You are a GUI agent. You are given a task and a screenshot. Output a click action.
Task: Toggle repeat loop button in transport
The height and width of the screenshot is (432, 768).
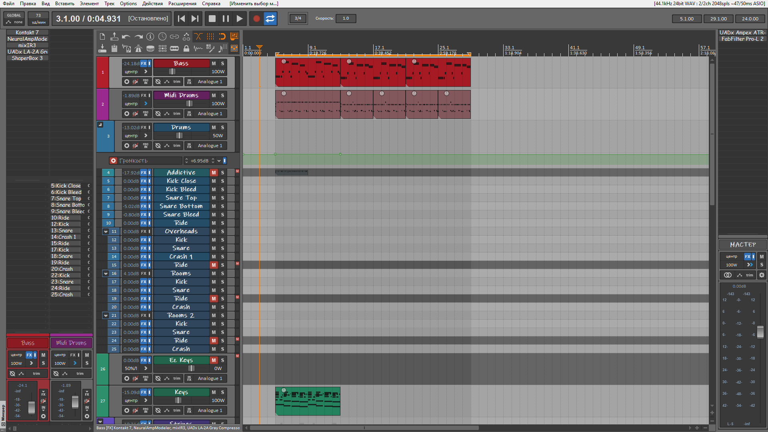(x=270, y=18)
